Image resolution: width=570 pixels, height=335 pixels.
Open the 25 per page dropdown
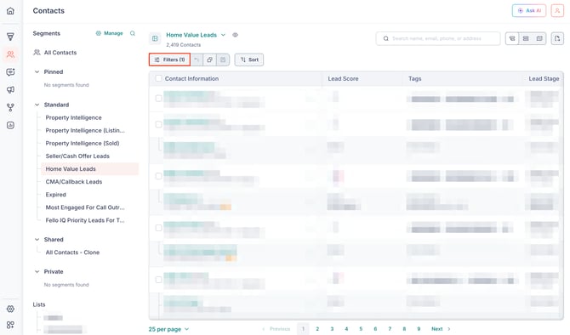pyautogui.click(x=168, y=329)
